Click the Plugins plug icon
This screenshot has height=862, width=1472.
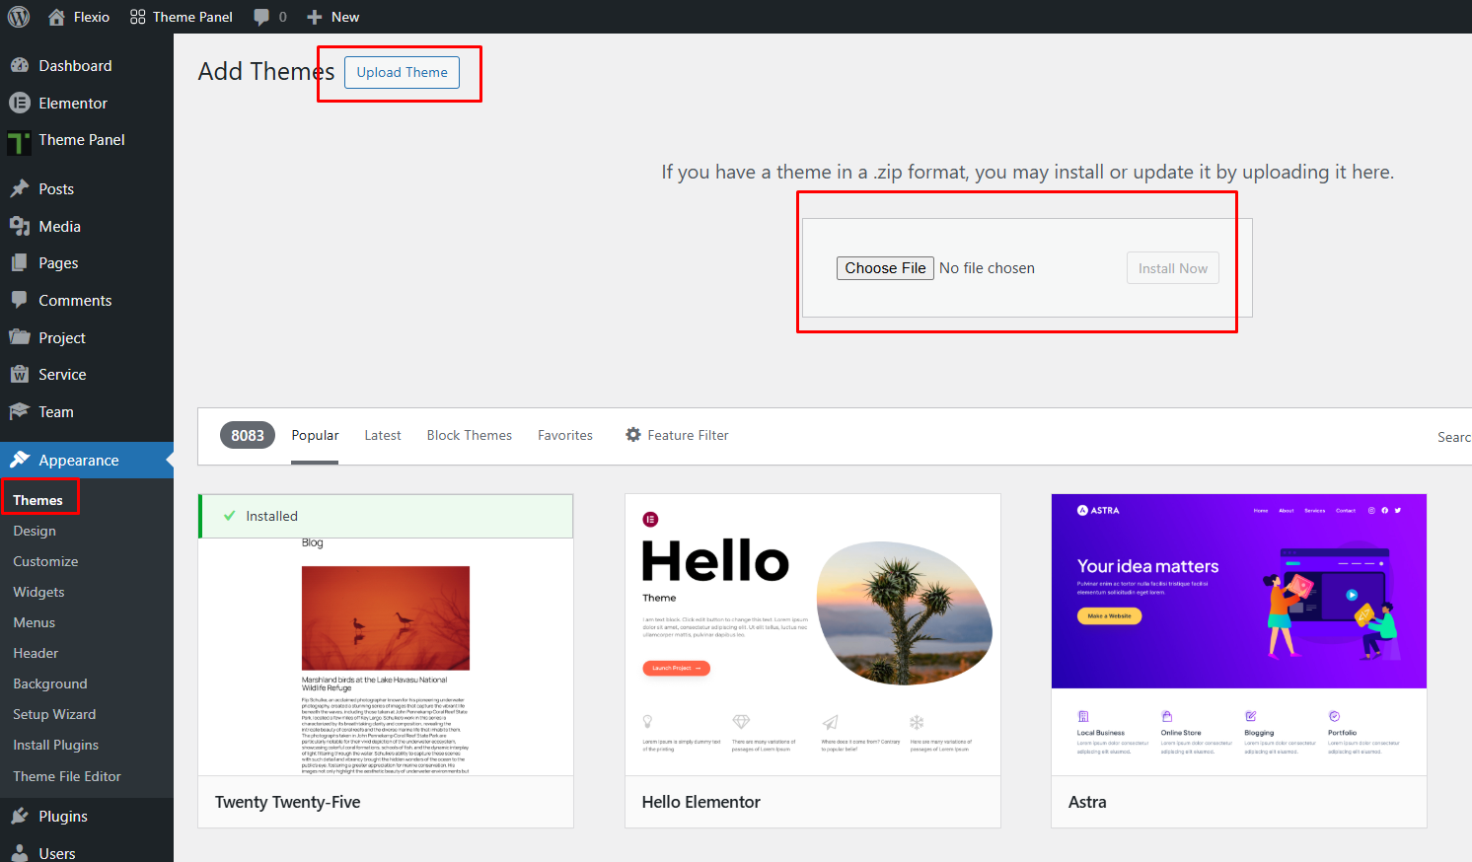tap(20, 817)
